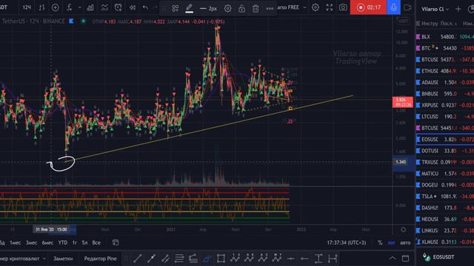Toggle the microphone button

[x=393, y=7]
